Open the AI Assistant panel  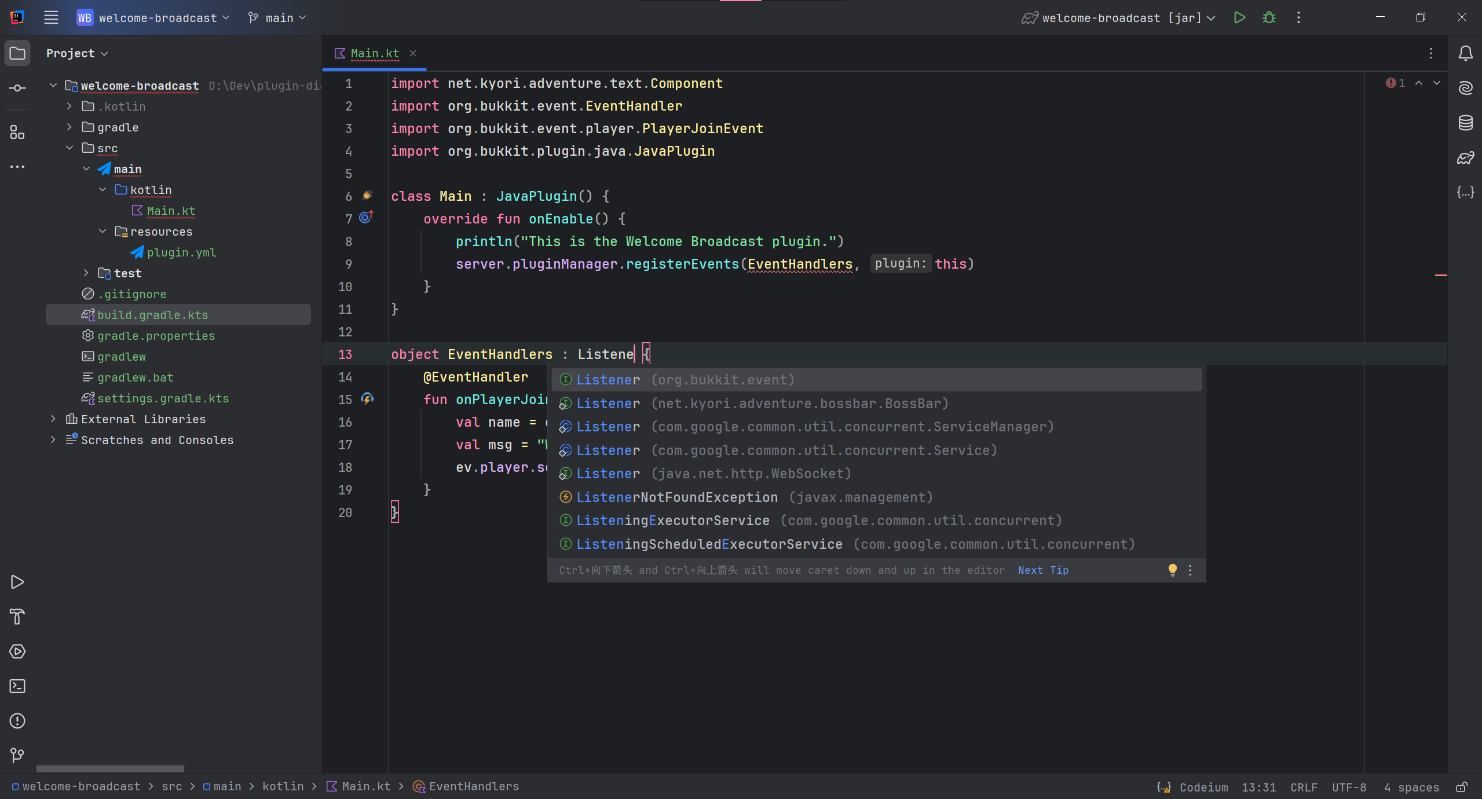click(1465, 87)
